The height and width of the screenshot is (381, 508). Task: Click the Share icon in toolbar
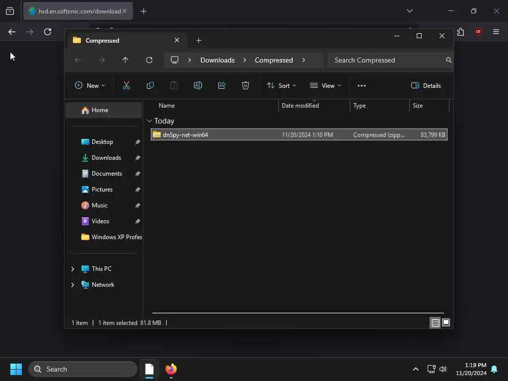tap(222, 85)
